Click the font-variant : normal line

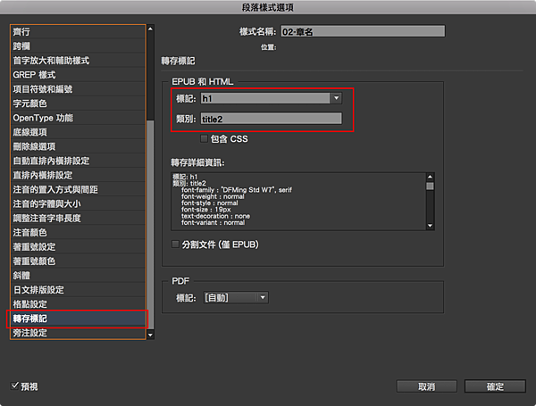(x=213, y=223)
